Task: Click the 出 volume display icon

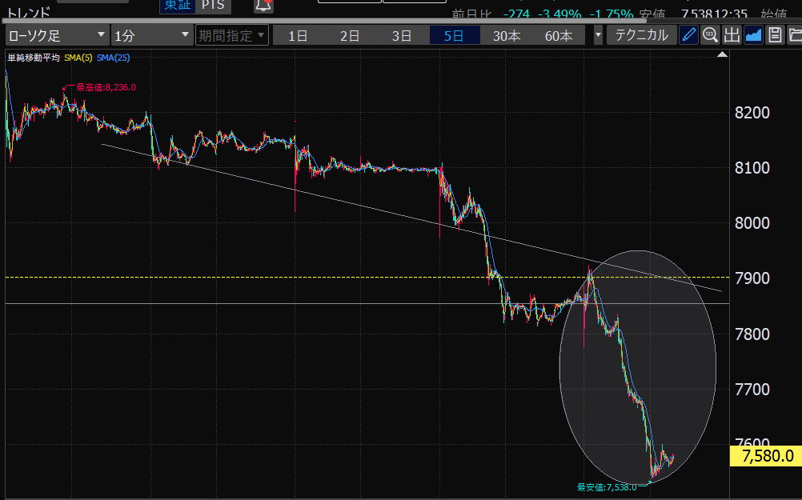Action: coord(732,35)
